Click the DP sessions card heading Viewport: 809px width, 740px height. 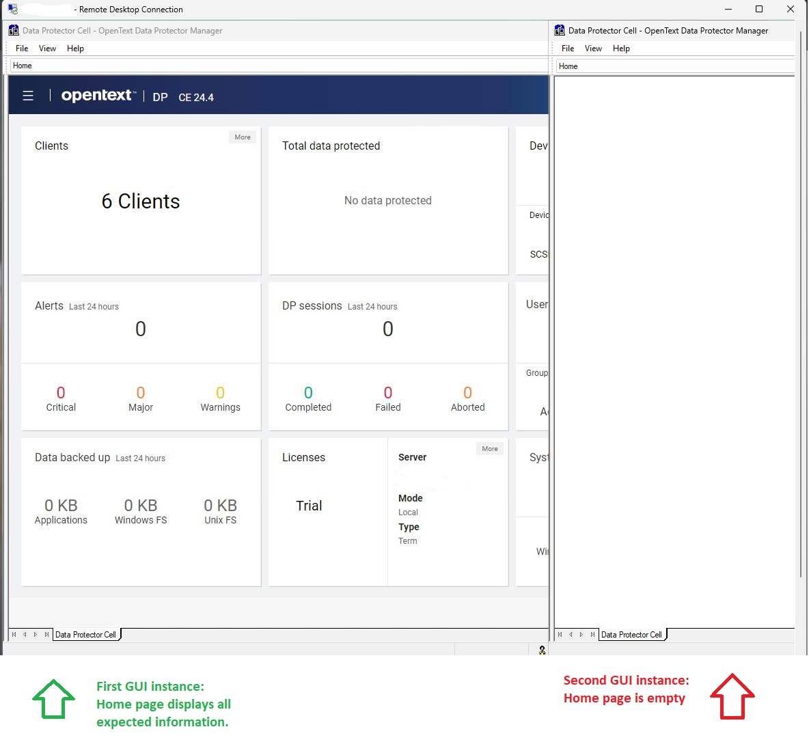coord(312,305)
